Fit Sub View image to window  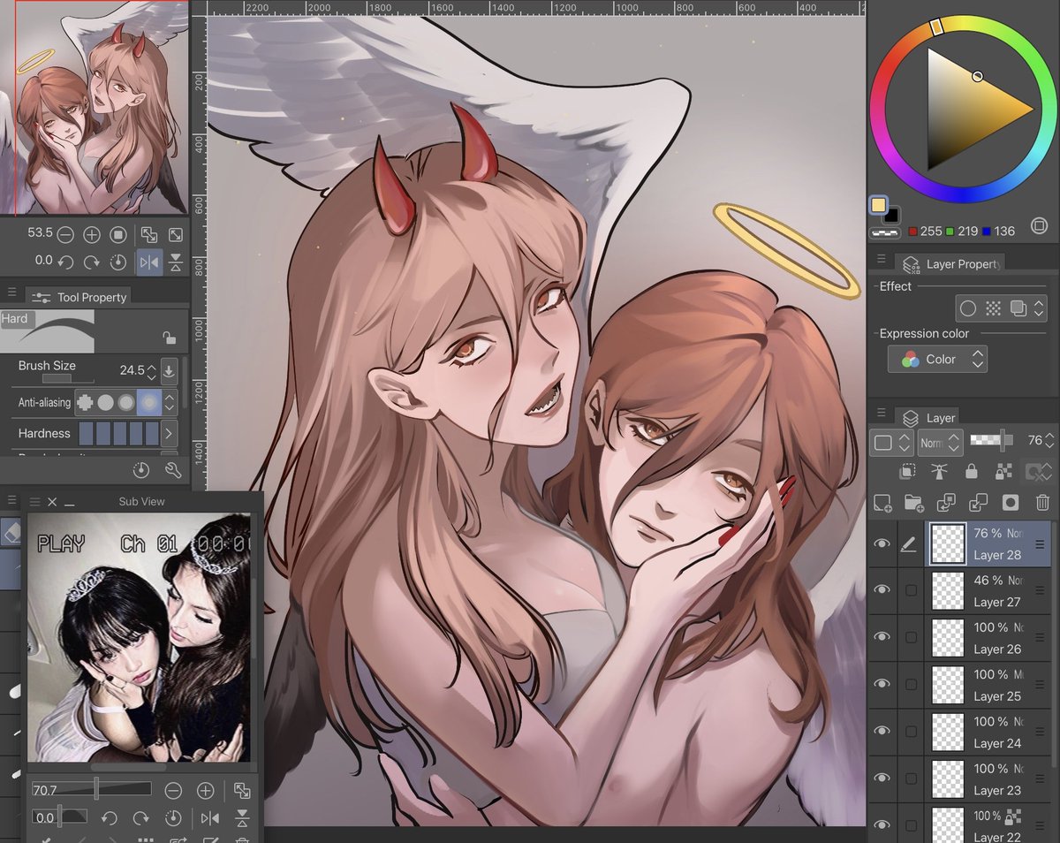(x=242, y=791)
